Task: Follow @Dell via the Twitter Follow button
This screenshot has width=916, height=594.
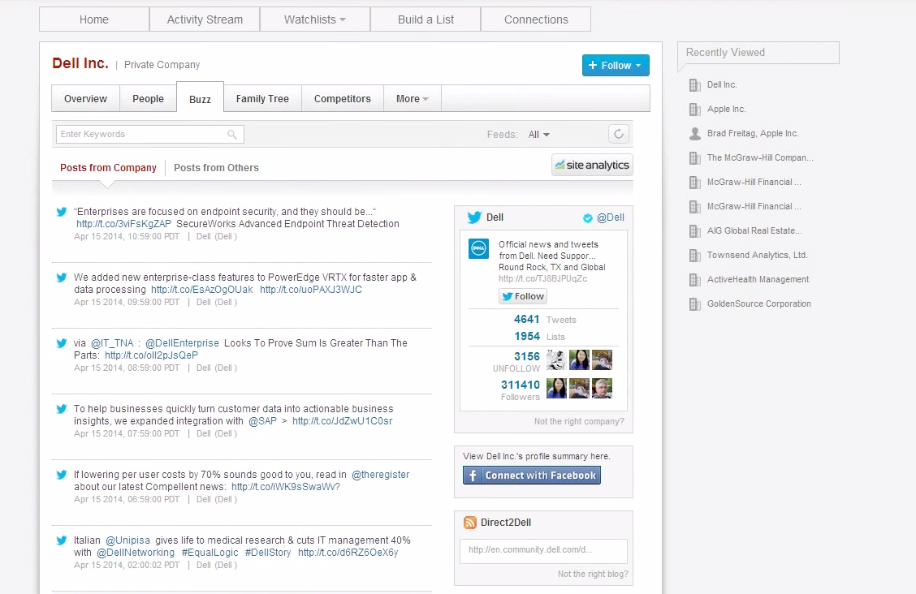Action: coord(522,296)
